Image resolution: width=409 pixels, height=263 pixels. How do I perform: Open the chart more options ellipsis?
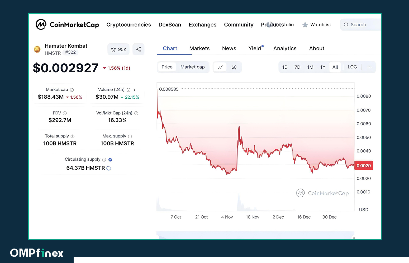click(x=369, y=67)
